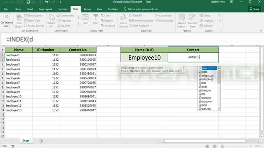Click the autocomplete list's down scroll arrow
The width and height of the screenshot is (264, 148).
pyautogui.click(x=219, y=109)
